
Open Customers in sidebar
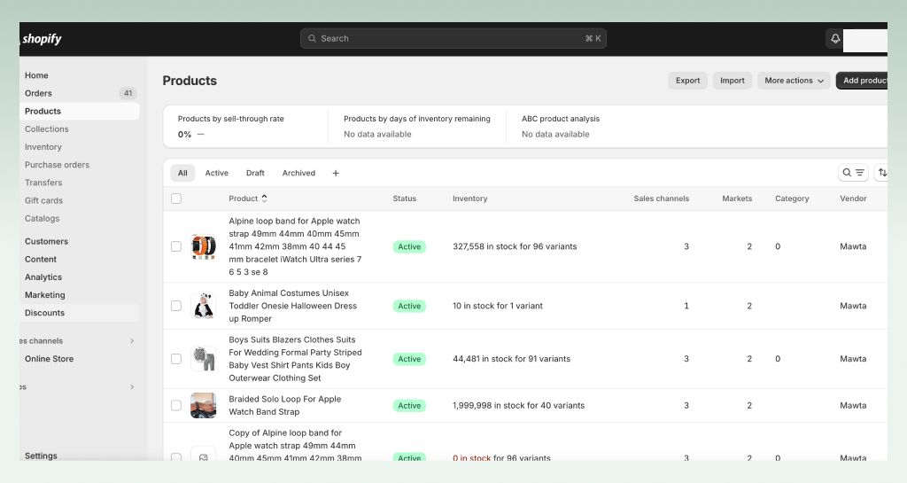pos(46,241)
